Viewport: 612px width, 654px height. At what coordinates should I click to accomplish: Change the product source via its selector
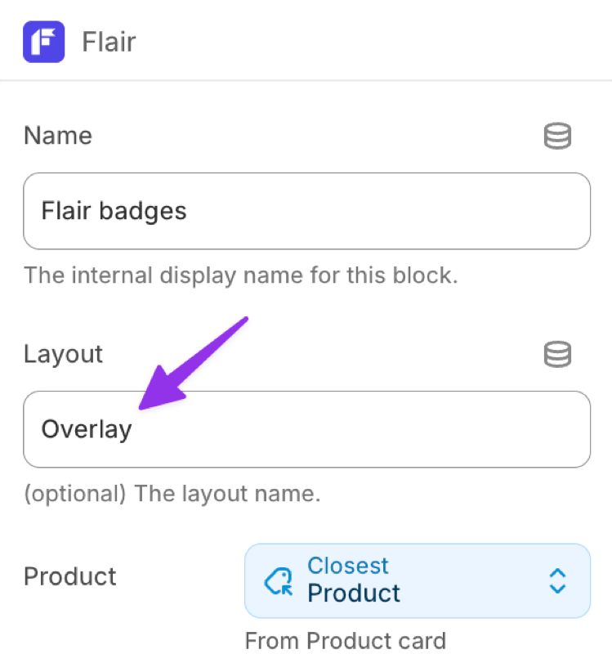click(x=417, y=580)
